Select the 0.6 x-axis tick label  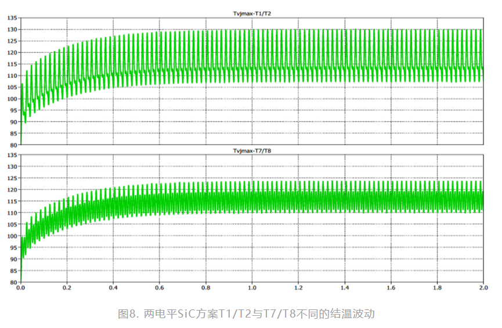point(159,287)
